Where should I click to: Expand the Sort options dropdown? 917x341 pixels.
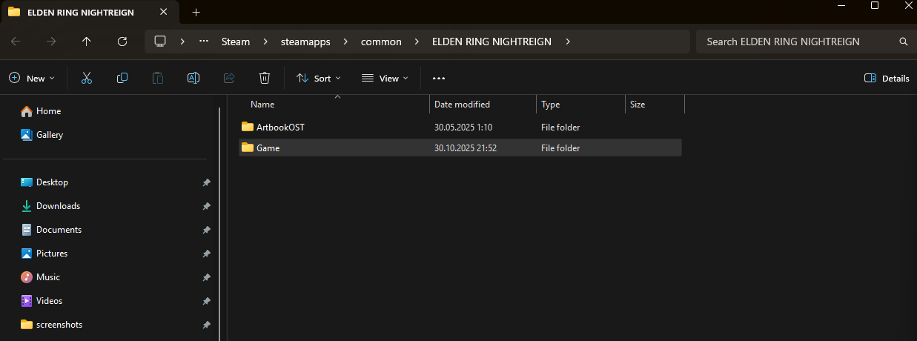pos(319,78)
